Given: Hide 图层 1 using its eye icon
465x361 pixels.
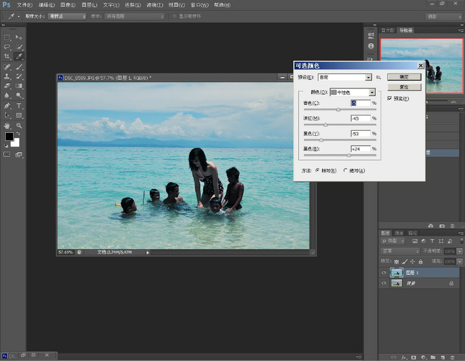Looking at the screenshot, I should click(x=384, y=273).
